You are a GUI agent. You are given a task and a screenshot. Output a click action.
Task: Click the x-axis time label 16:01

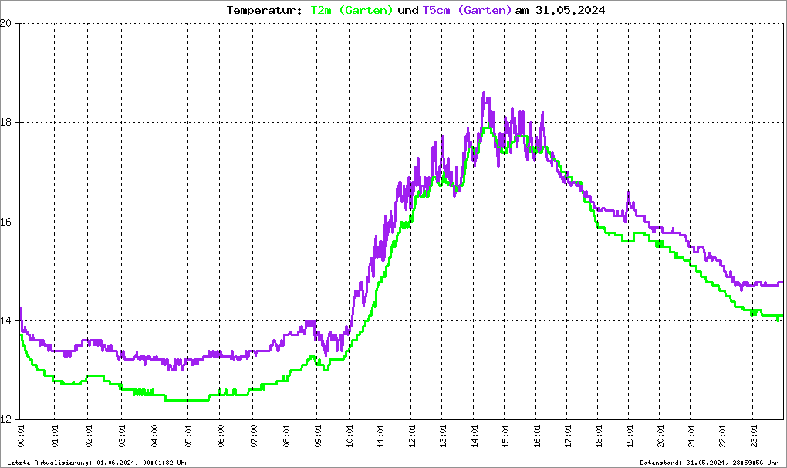pos(536,436)
